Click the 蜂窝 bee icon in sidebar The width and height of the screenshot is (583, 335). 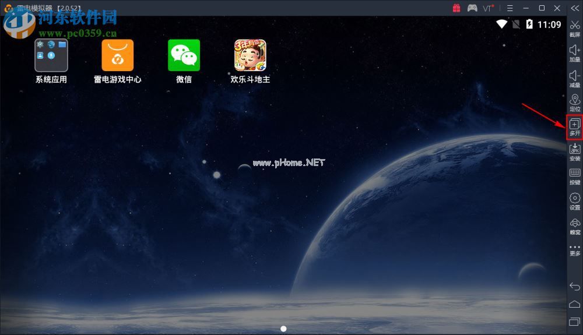click(575, 227)
